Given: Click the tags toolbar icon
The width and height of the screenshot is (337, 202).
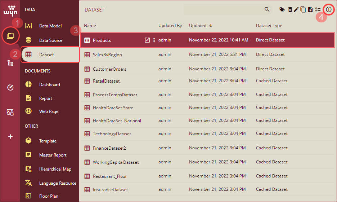Looking at the screenshot, I should pyautogui.click(x=282, y=9).
